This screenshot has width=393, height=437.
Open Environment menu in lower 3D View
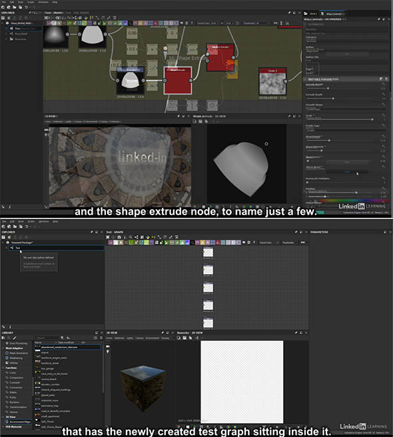tap(152, 338)
